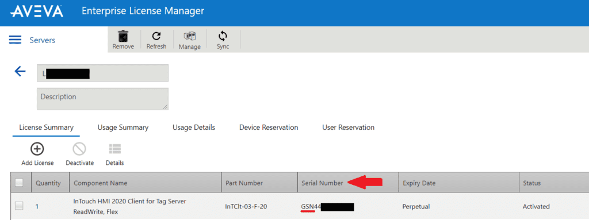Viewport: 589px width, 220px height.
Task: Click the quantity value 1
Action: point(37,206)
